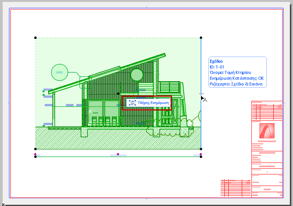Click the 'Όνομα: Τομή Κτηρίου' line

[230, 72]
